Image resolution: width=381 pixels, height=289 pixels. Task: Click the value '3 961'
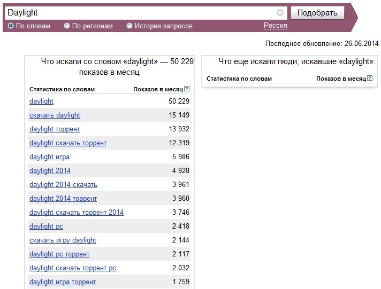point(181,184)
